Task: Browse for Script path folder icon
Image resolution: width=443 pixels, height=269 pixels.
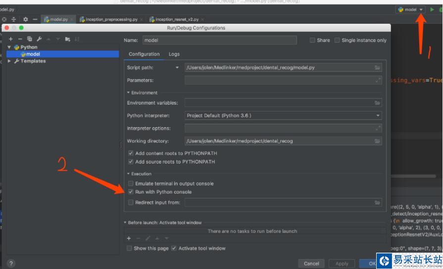Action: click(377, 67)
